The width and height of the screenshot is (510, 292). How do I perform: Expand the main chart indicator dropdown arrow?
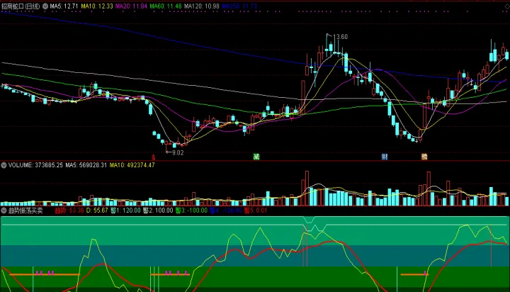coord(45,6)
